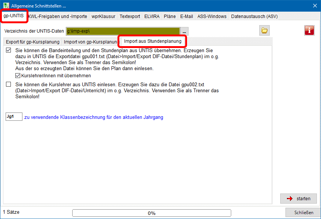
Task: Open the Textexport tab
Action: (x=130, y=16)
